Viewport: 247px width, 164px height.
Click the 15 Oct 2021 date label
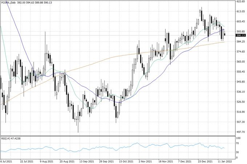coord(125,161)
